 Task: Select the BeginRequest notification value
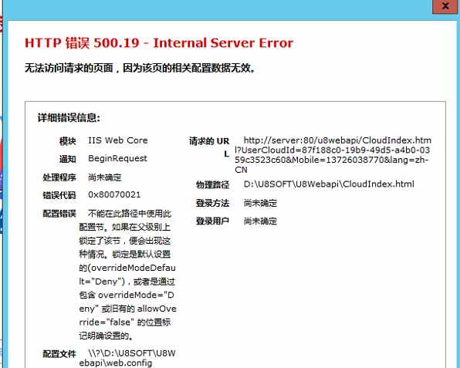[x=117, y=158]
